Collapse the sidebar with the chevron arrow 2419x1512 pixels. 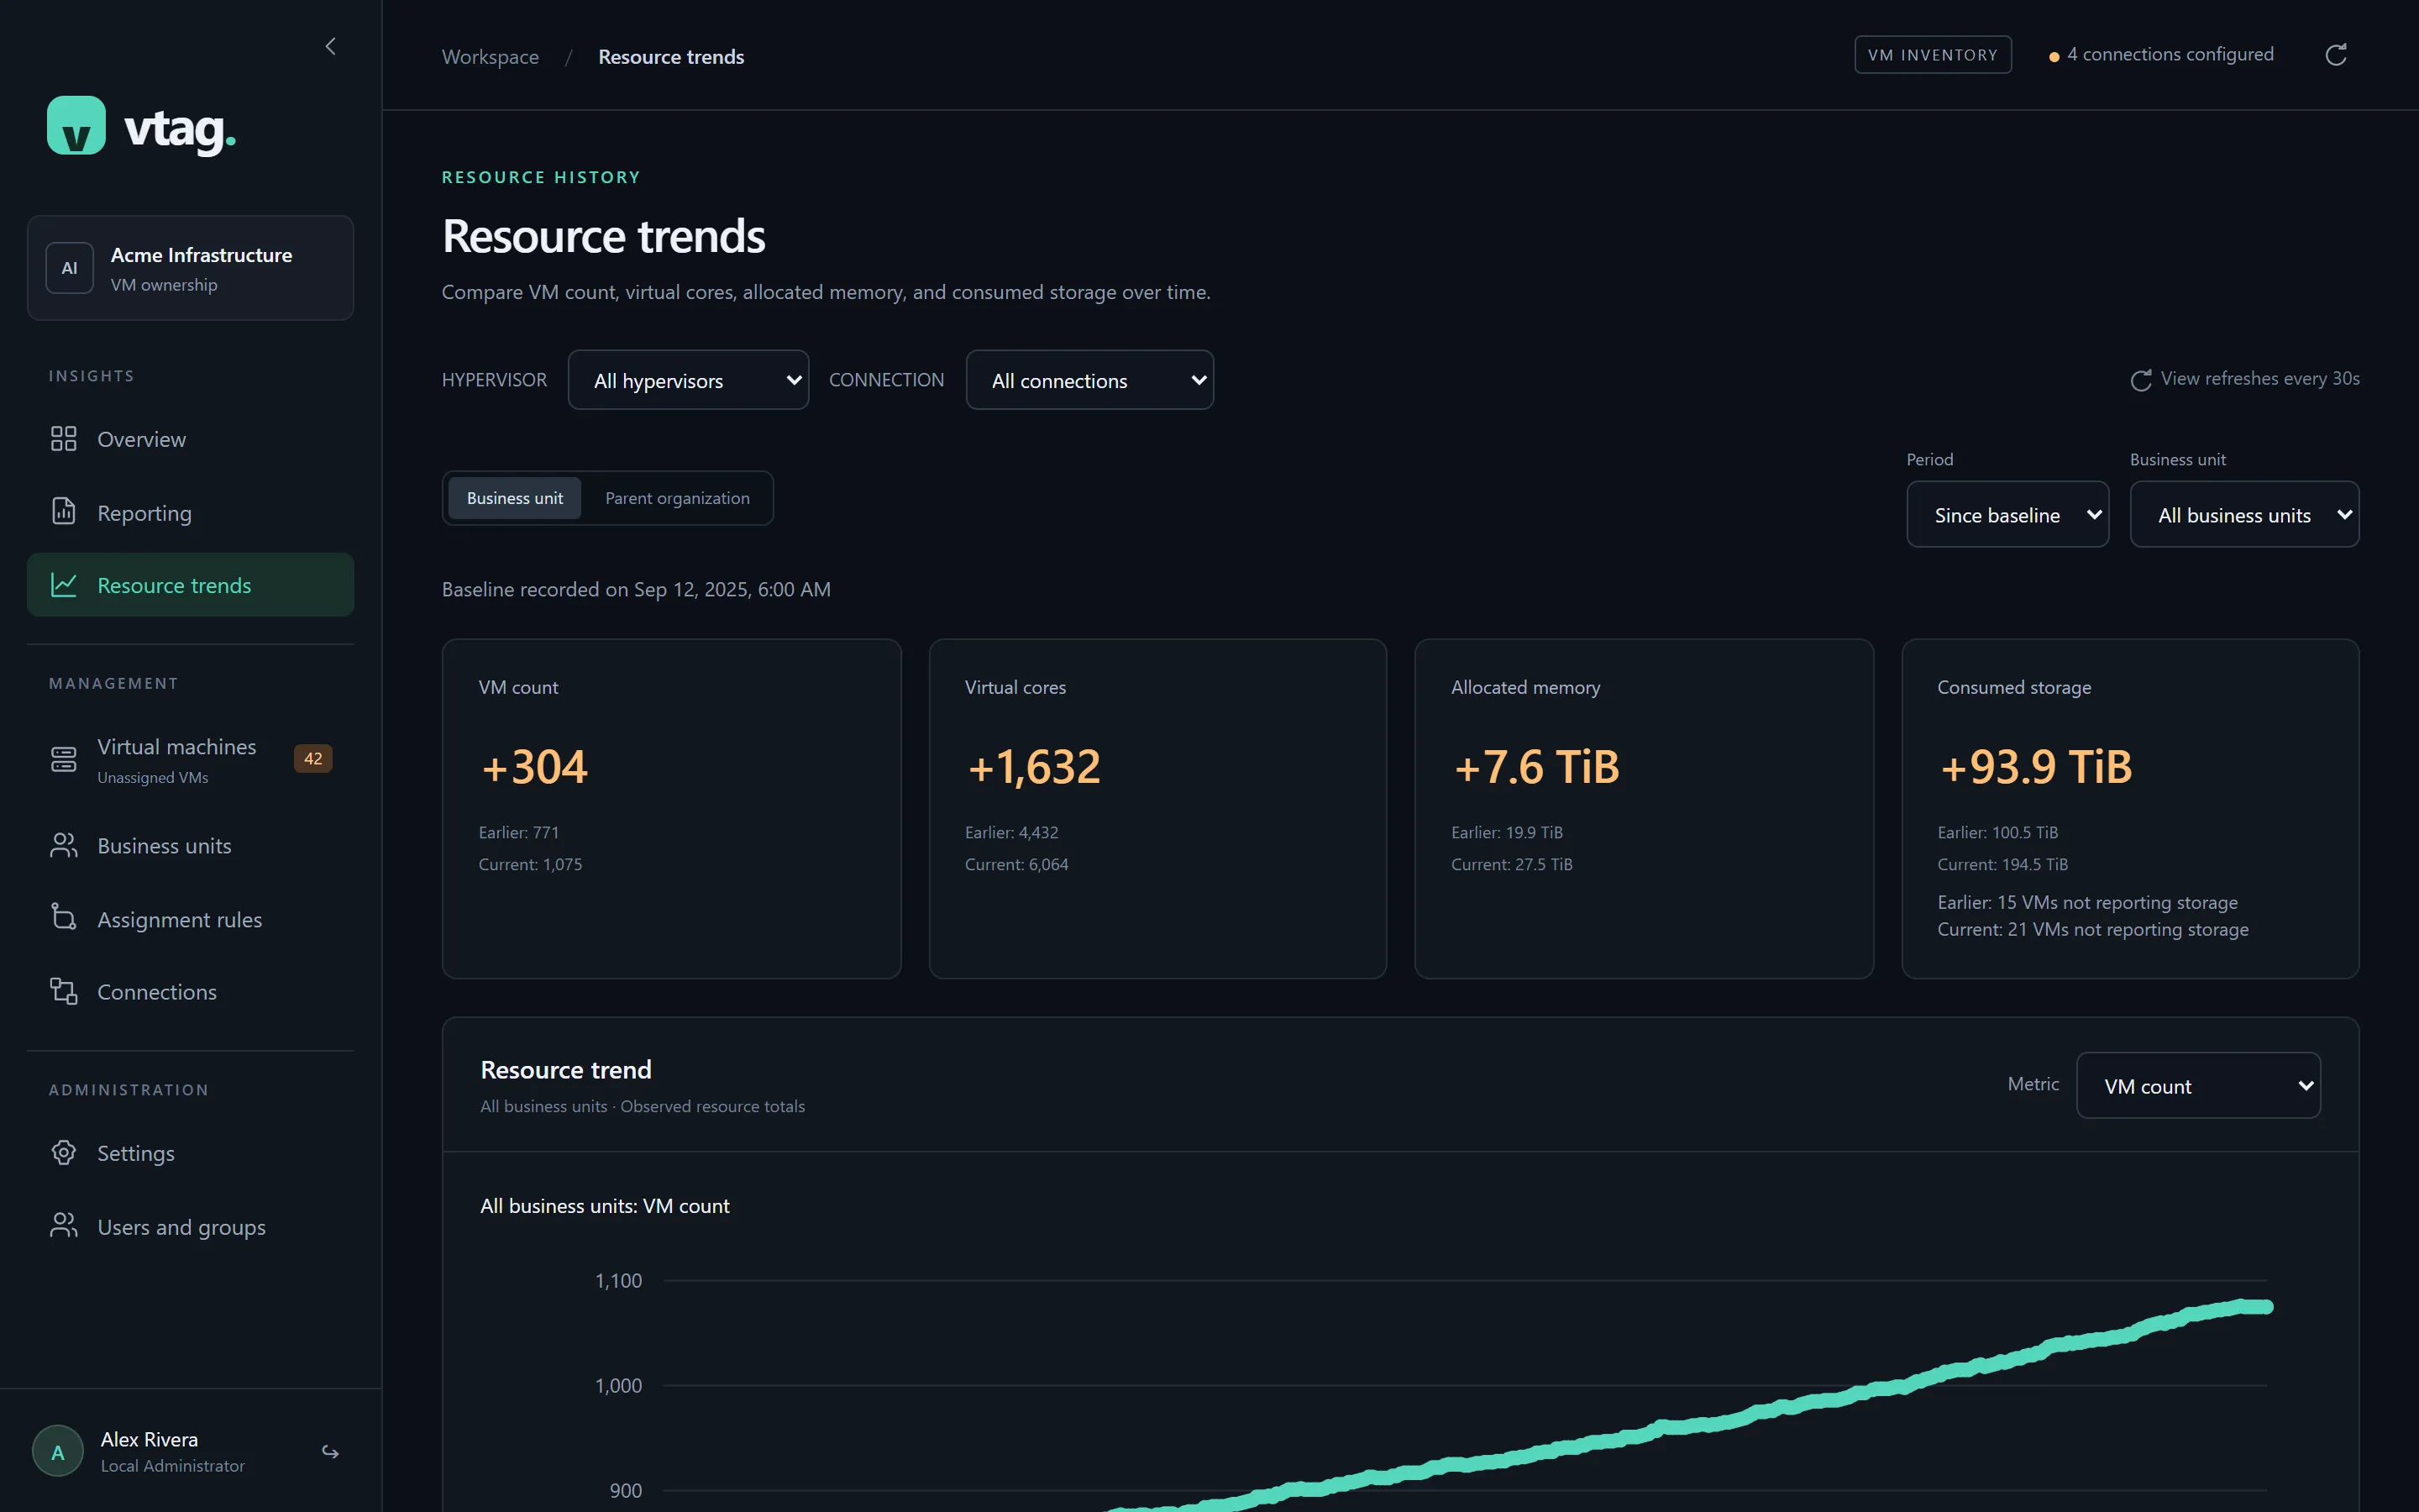[x=331, y=46]
